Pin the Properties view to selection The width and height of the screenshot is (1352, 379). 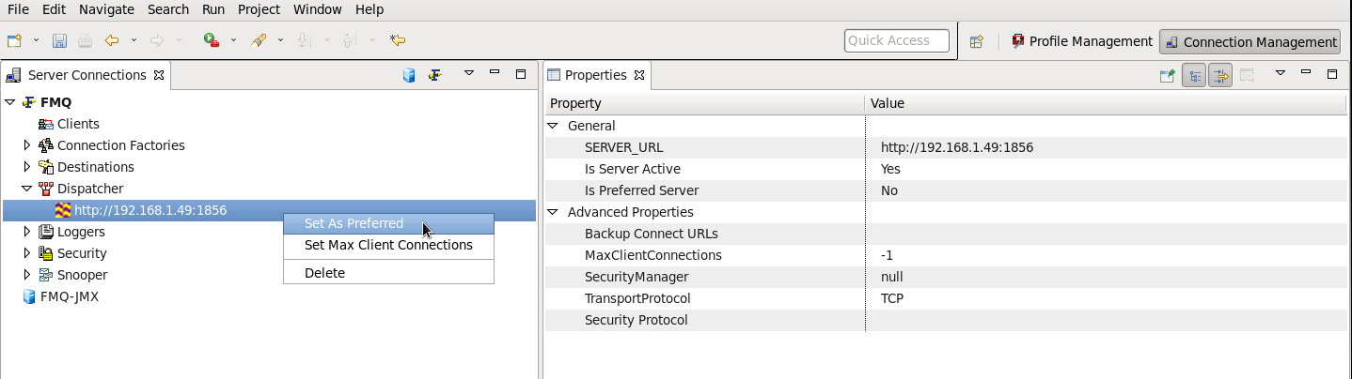click(x=1168, y=75)
